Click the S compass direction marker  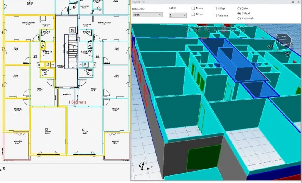287,54
